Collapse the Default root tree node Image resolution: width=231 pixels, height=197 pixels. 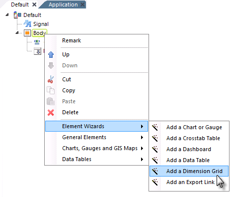(7, 15)
